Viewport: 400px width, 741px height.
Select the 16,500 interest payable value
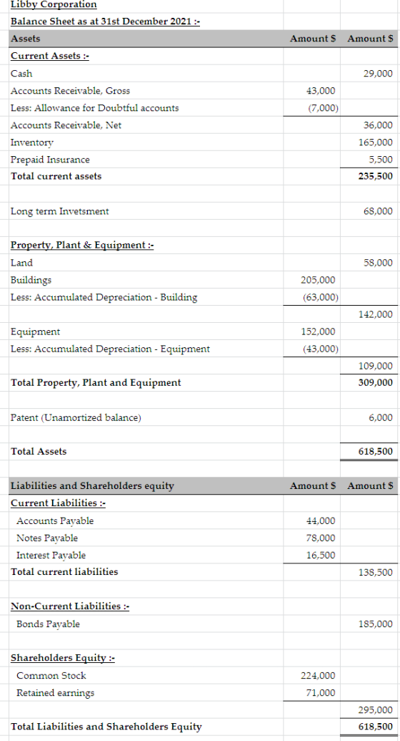pos(321,556)
